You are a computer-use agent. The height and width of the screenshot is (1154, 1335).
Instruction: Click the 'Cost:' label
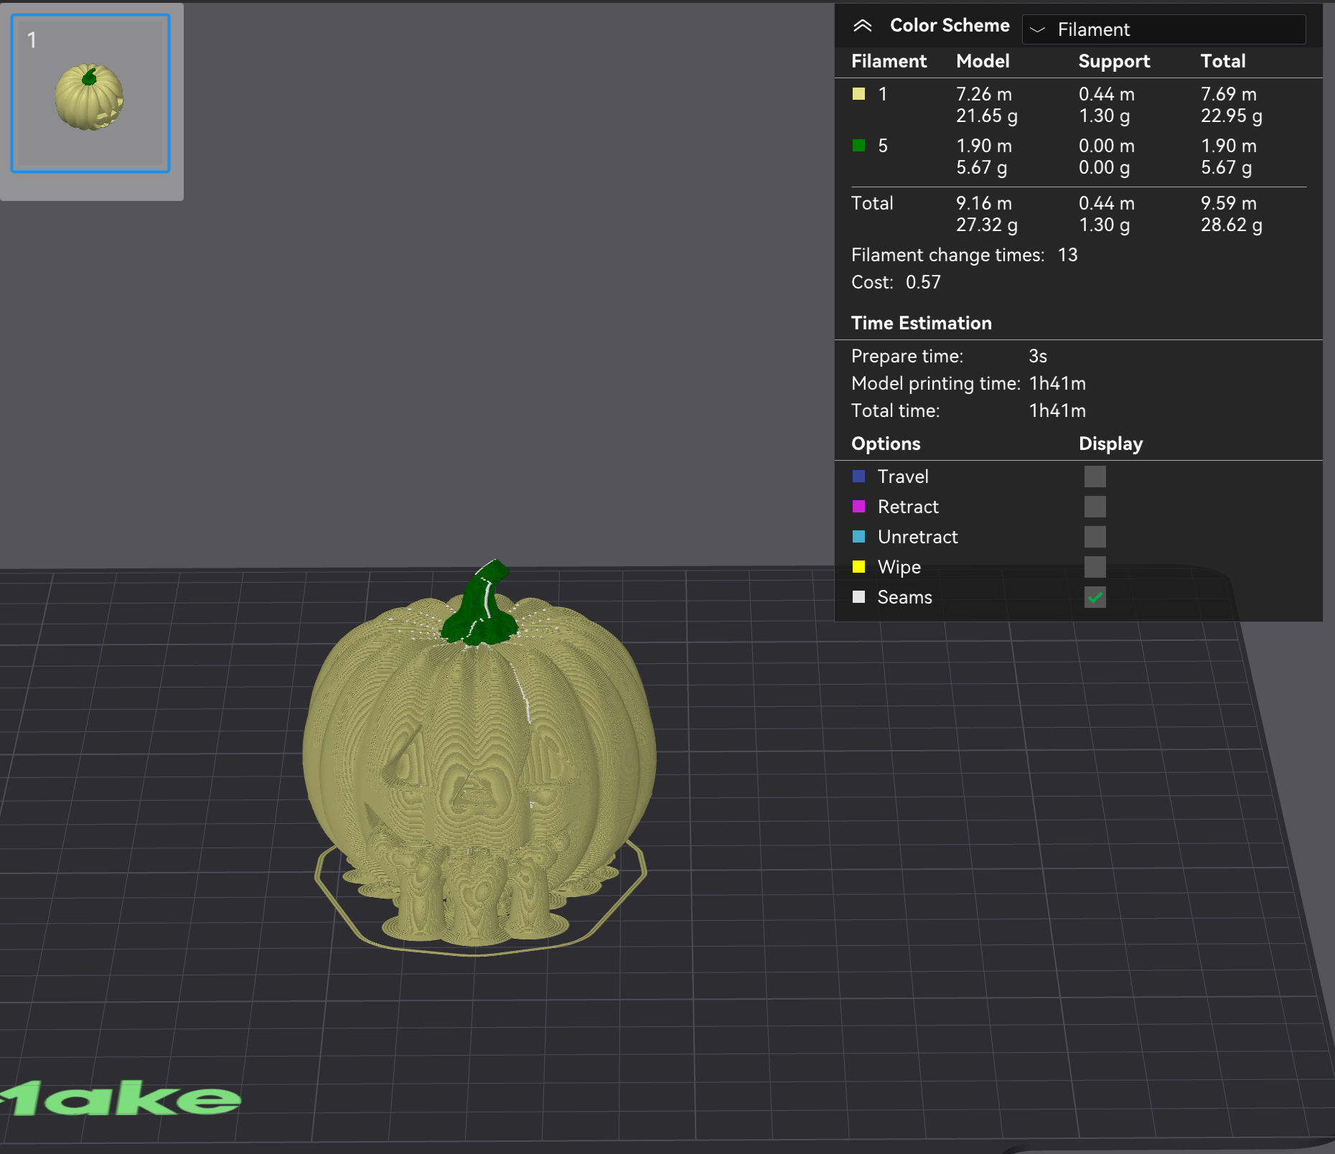coord(872,282)
